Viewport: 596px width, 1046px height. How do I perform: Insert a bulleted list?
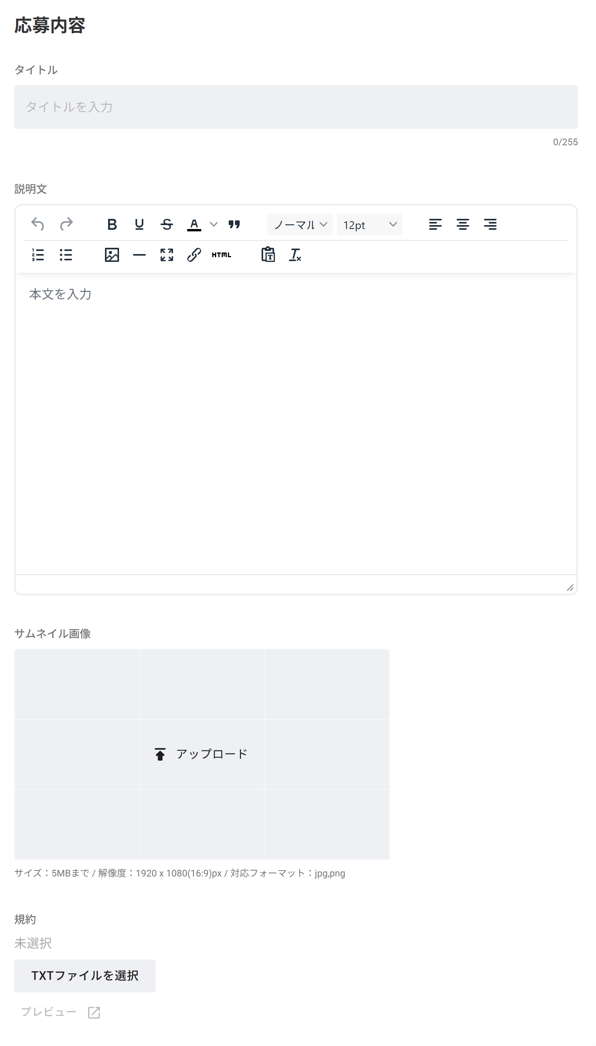point(65,255)
